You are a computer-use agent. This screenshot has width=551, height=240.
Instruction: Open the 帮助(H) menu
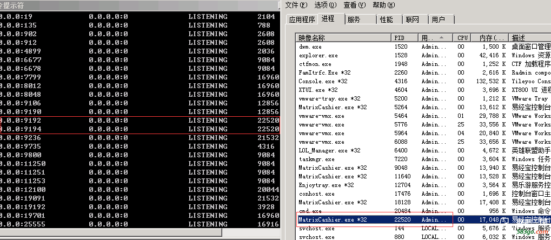384,5
